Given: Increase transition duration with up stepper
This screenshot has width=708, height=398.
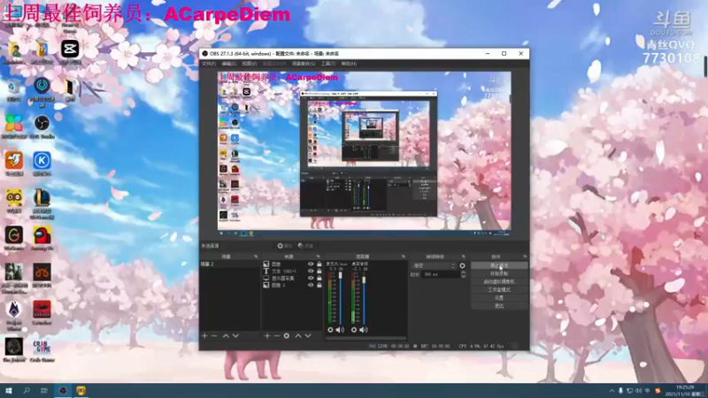Looking at the screenshot, I should tap(463, 272).
